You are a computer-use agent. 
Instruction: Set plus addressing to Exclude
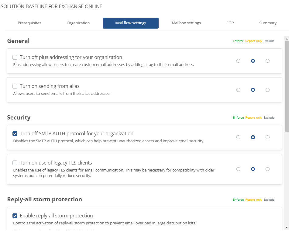[x=267, y=61]
